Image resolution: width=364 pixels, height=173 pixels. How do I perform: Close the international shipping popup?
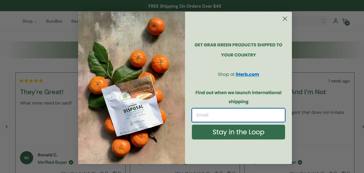coord(285,19)
